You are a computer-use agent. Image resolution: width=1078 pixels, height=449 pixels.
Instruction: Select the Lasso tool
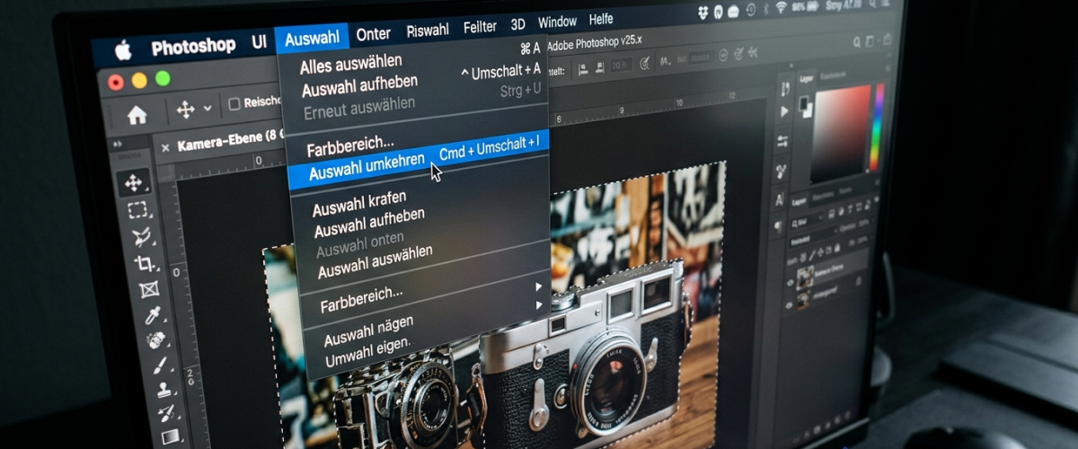(x=142, y=237)
